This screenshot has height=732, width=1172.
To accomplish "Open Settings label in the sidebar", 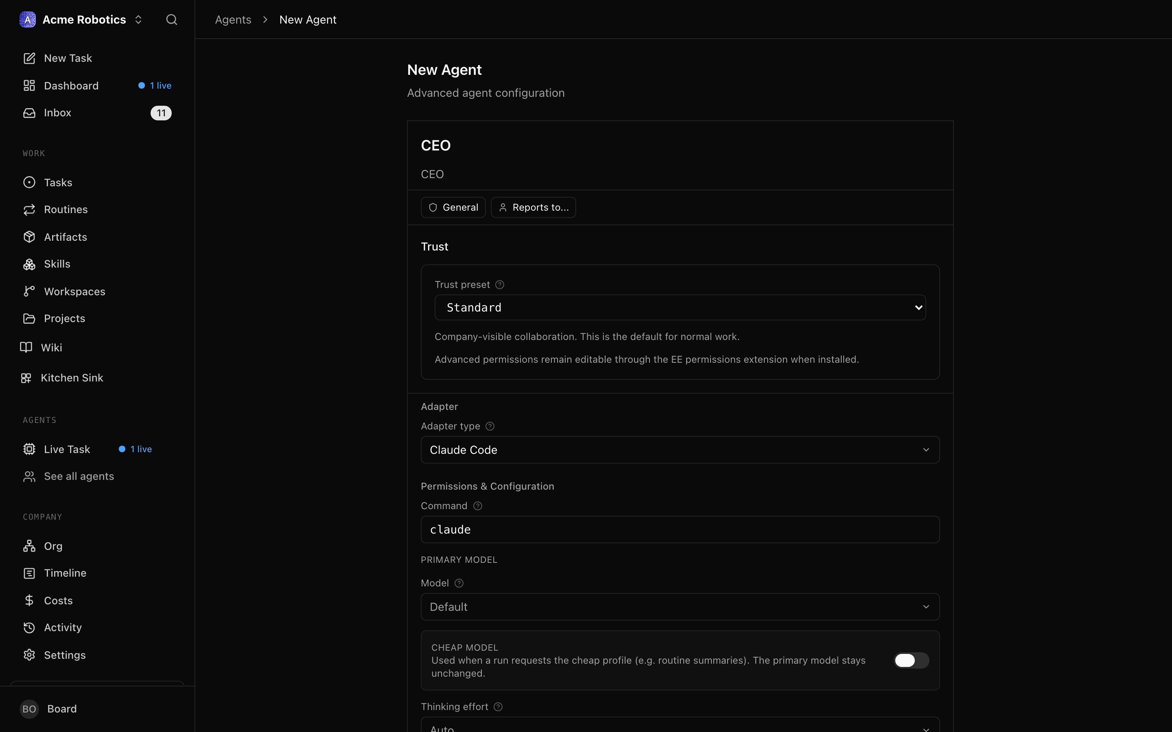I will [x=65, y=655].
